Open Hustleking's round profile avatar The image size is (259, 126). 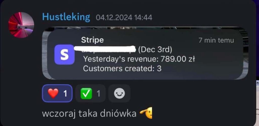pos(21,25)
